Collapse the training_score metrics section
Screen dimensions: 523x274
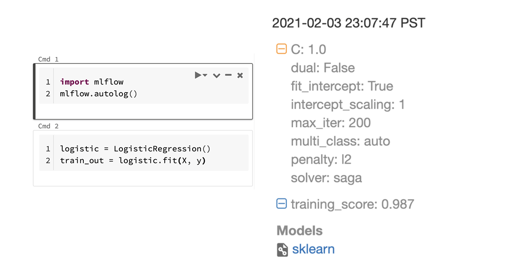tap(282, 204)
